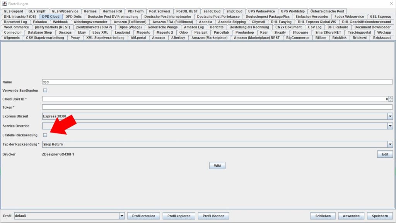Viewport: 396px width, 223px height.
Task: Open the DHL Easylog tab
Action: tap(281, 22)
